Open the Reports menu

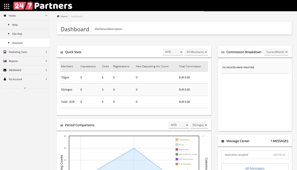click(x=25, y=61)
